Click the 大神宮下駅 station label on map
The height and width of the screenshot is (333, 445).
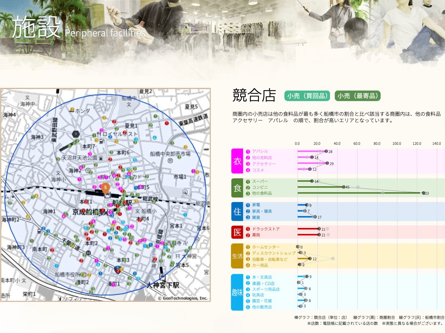pos(163,285)
